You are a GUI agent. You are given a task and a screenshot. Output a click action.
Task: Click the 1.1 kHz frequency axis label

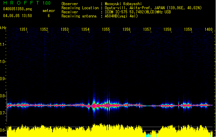pos(3,45)
